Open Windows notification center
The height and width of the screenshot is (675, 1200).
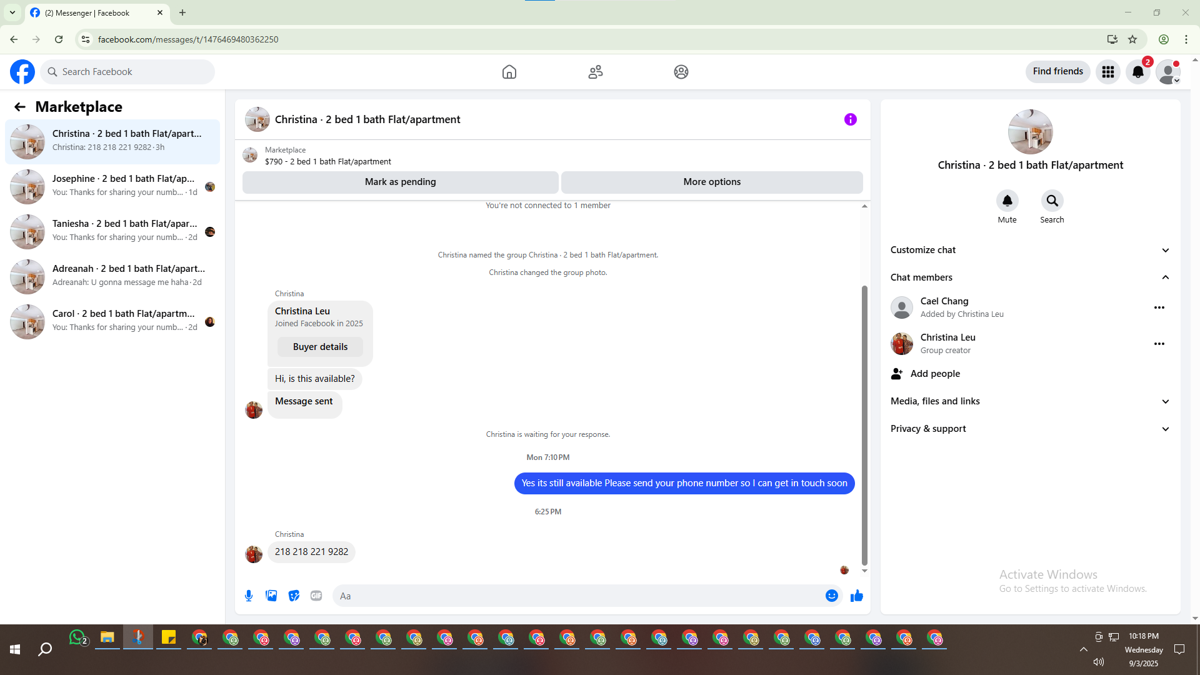(1179, 650)
